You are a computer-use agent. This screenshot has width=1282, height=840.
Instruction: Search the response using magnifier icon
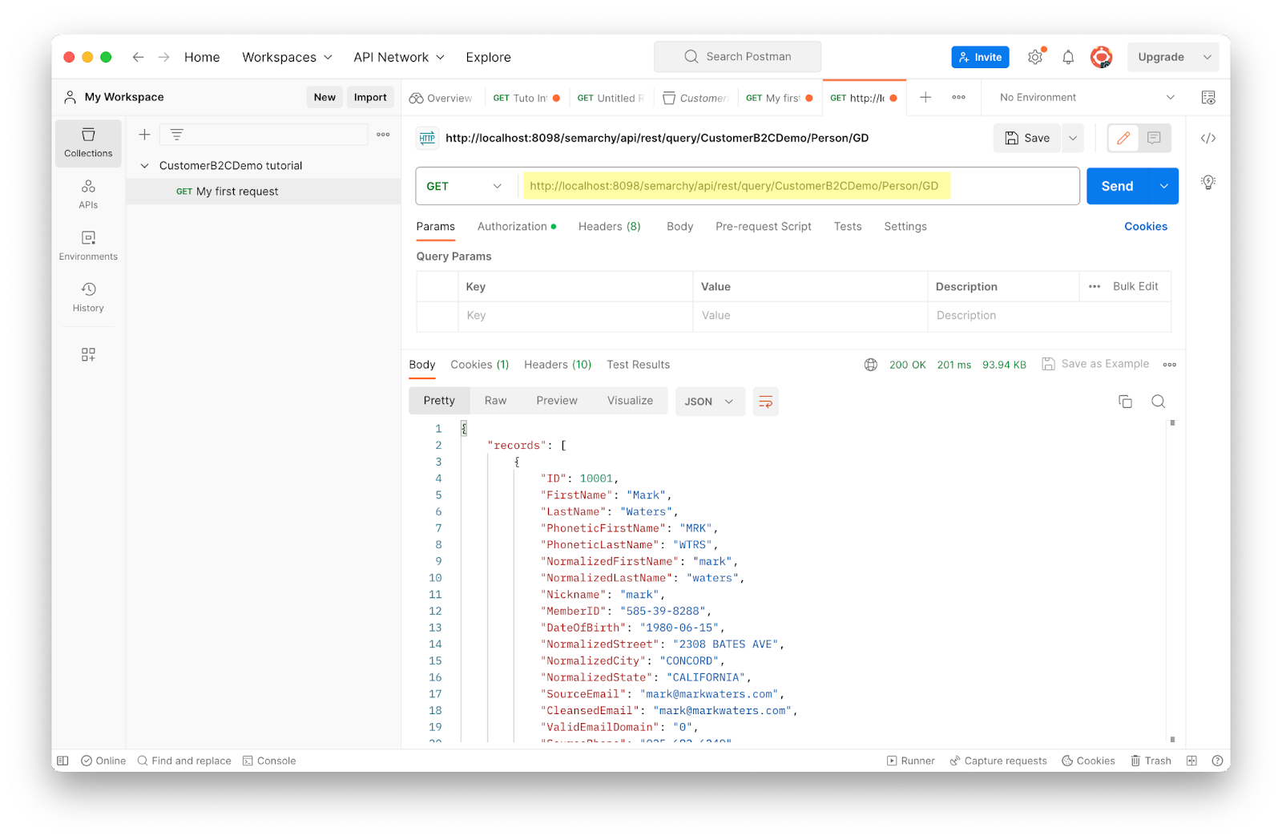coord(1158,402)
